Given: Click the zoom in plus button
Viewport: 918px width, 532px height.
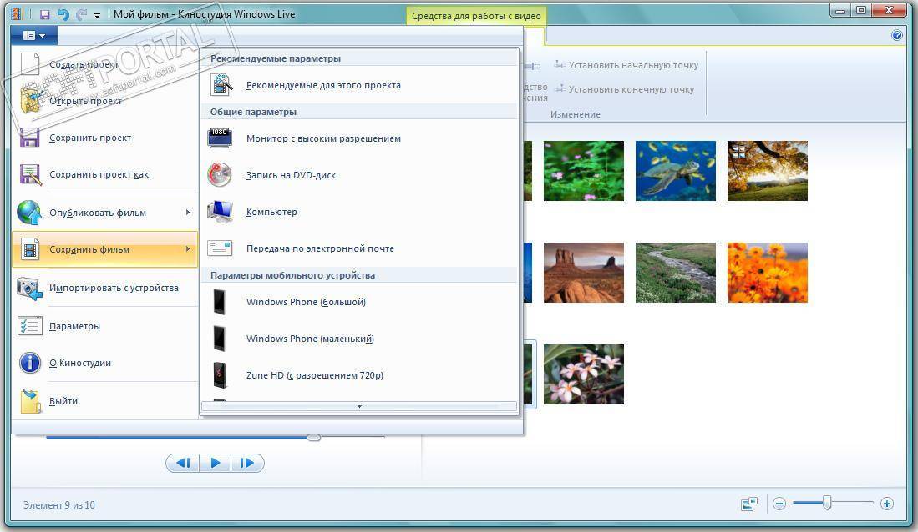Looking at the screenshot, I should [887, 504].
